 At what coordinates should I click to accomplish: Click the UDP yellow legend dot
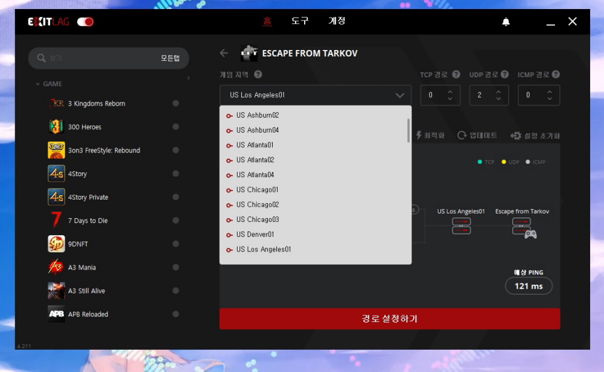tap(503, 162)
